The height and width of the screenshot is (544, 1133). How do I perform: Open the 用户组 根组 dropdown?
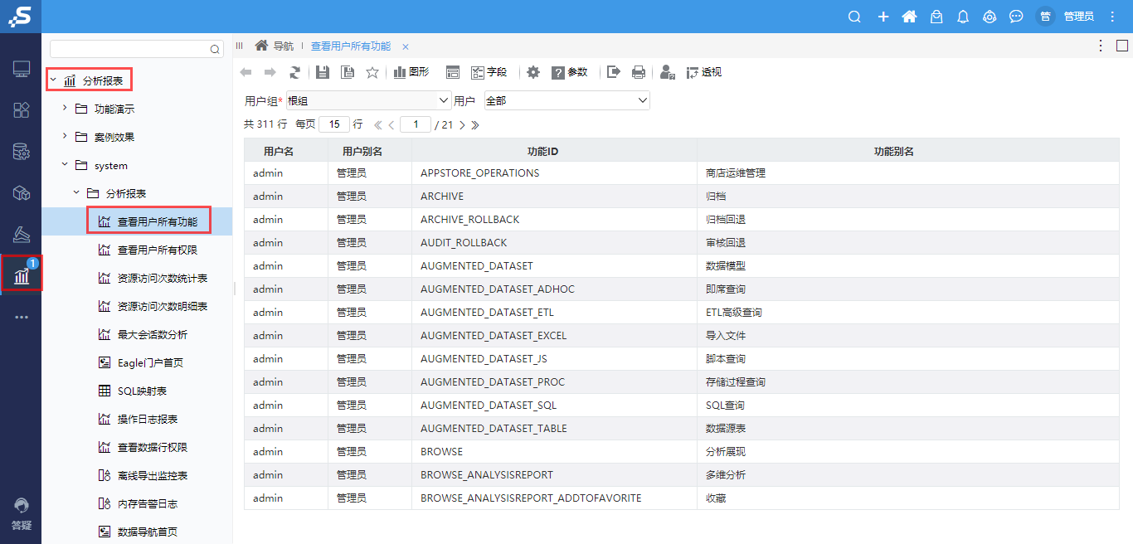pyautogui.click(x=368, y=100)
